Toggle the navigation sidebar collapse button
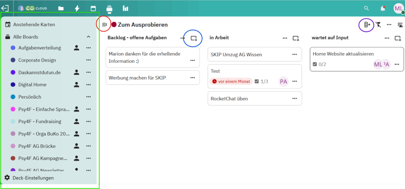 104,25
